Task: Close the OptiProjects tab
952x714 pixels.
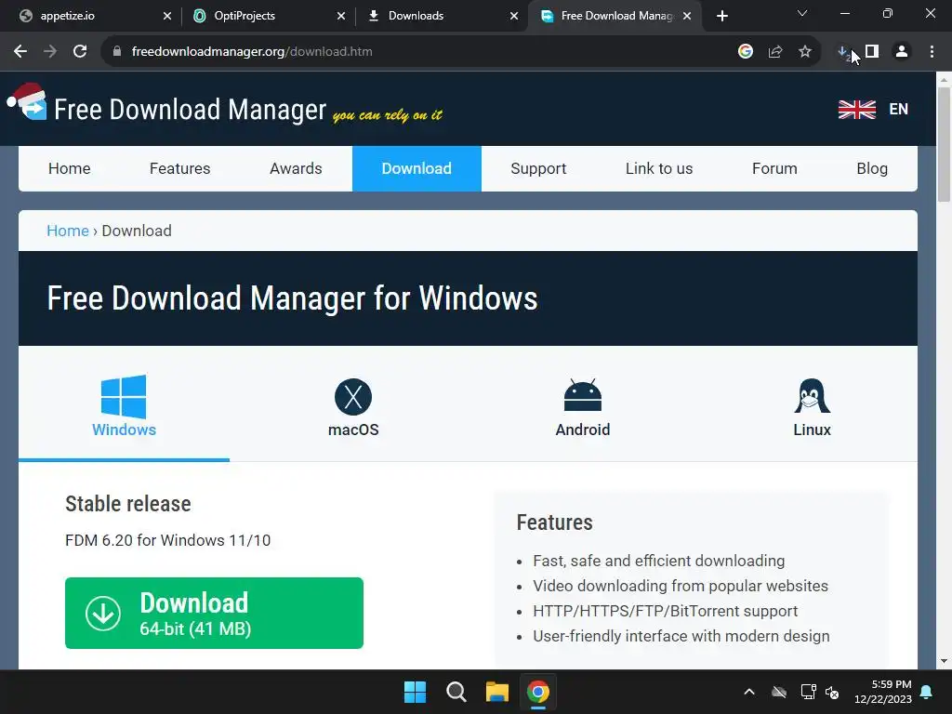Action: [x=341, y=16]
